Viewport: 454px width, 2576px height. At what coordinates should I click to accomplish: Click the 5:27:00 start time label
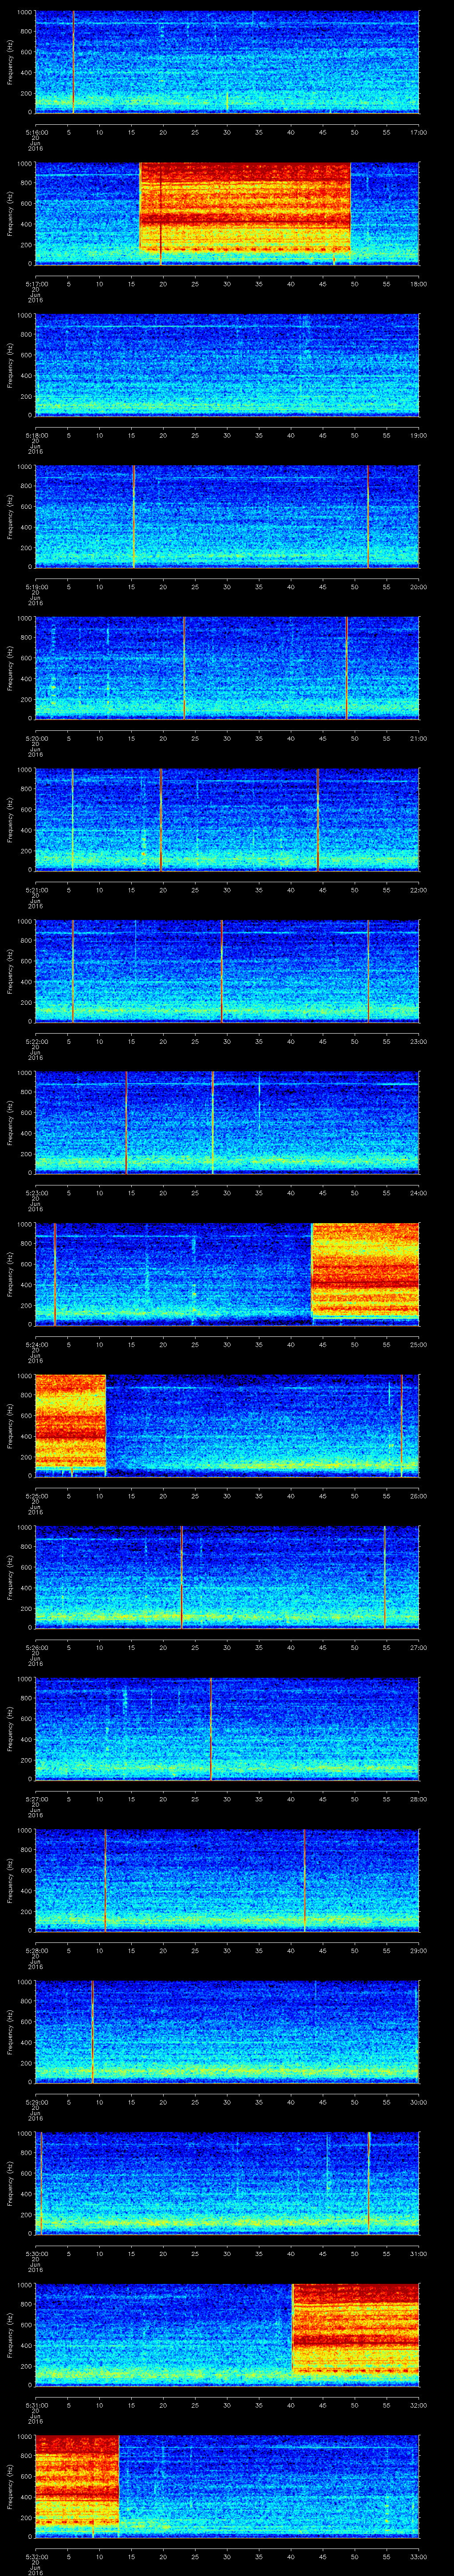point(36,1799)
